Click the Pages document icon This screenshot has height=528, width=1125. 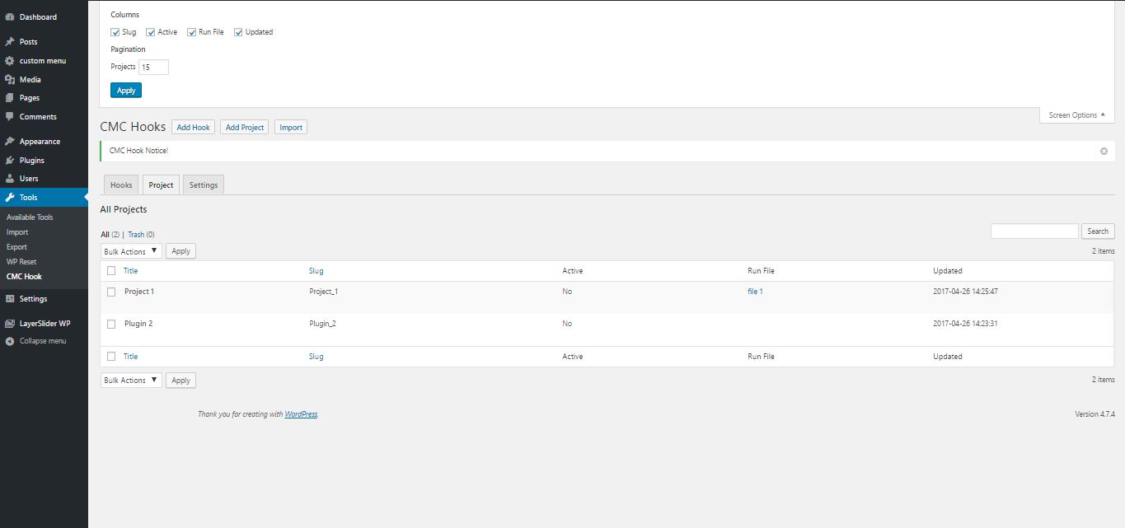[x=10, y=98]
